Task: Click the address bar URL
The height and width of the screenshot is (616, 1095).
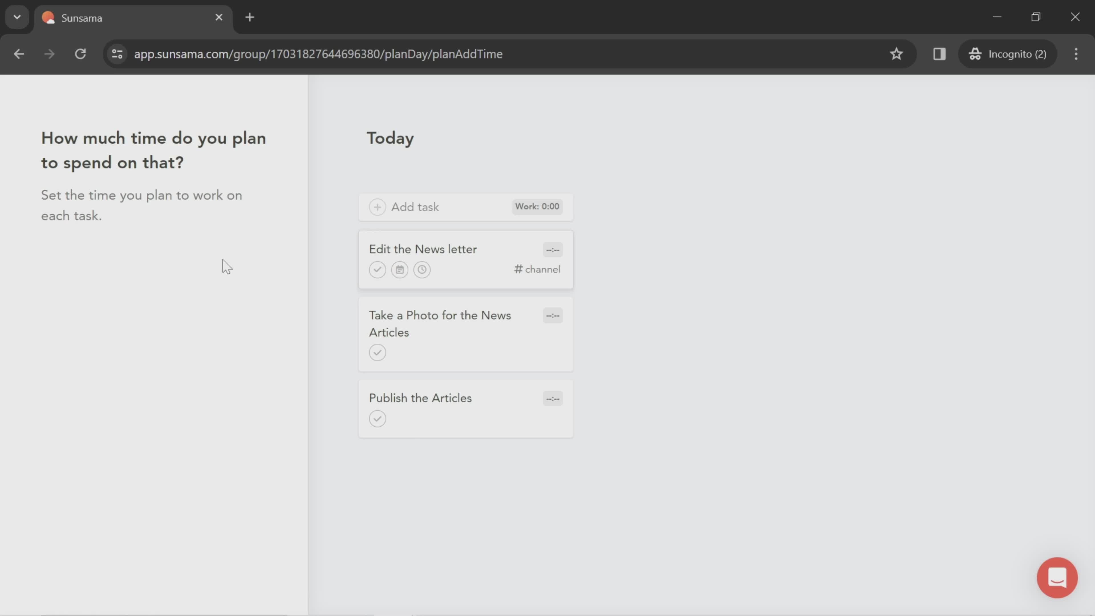Action: click(318, 54)
